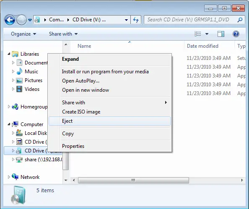The width and height of the screenshot is (249, 209).
Task: Click the Homegroup icon in sidebar
Action: [15, 107]
